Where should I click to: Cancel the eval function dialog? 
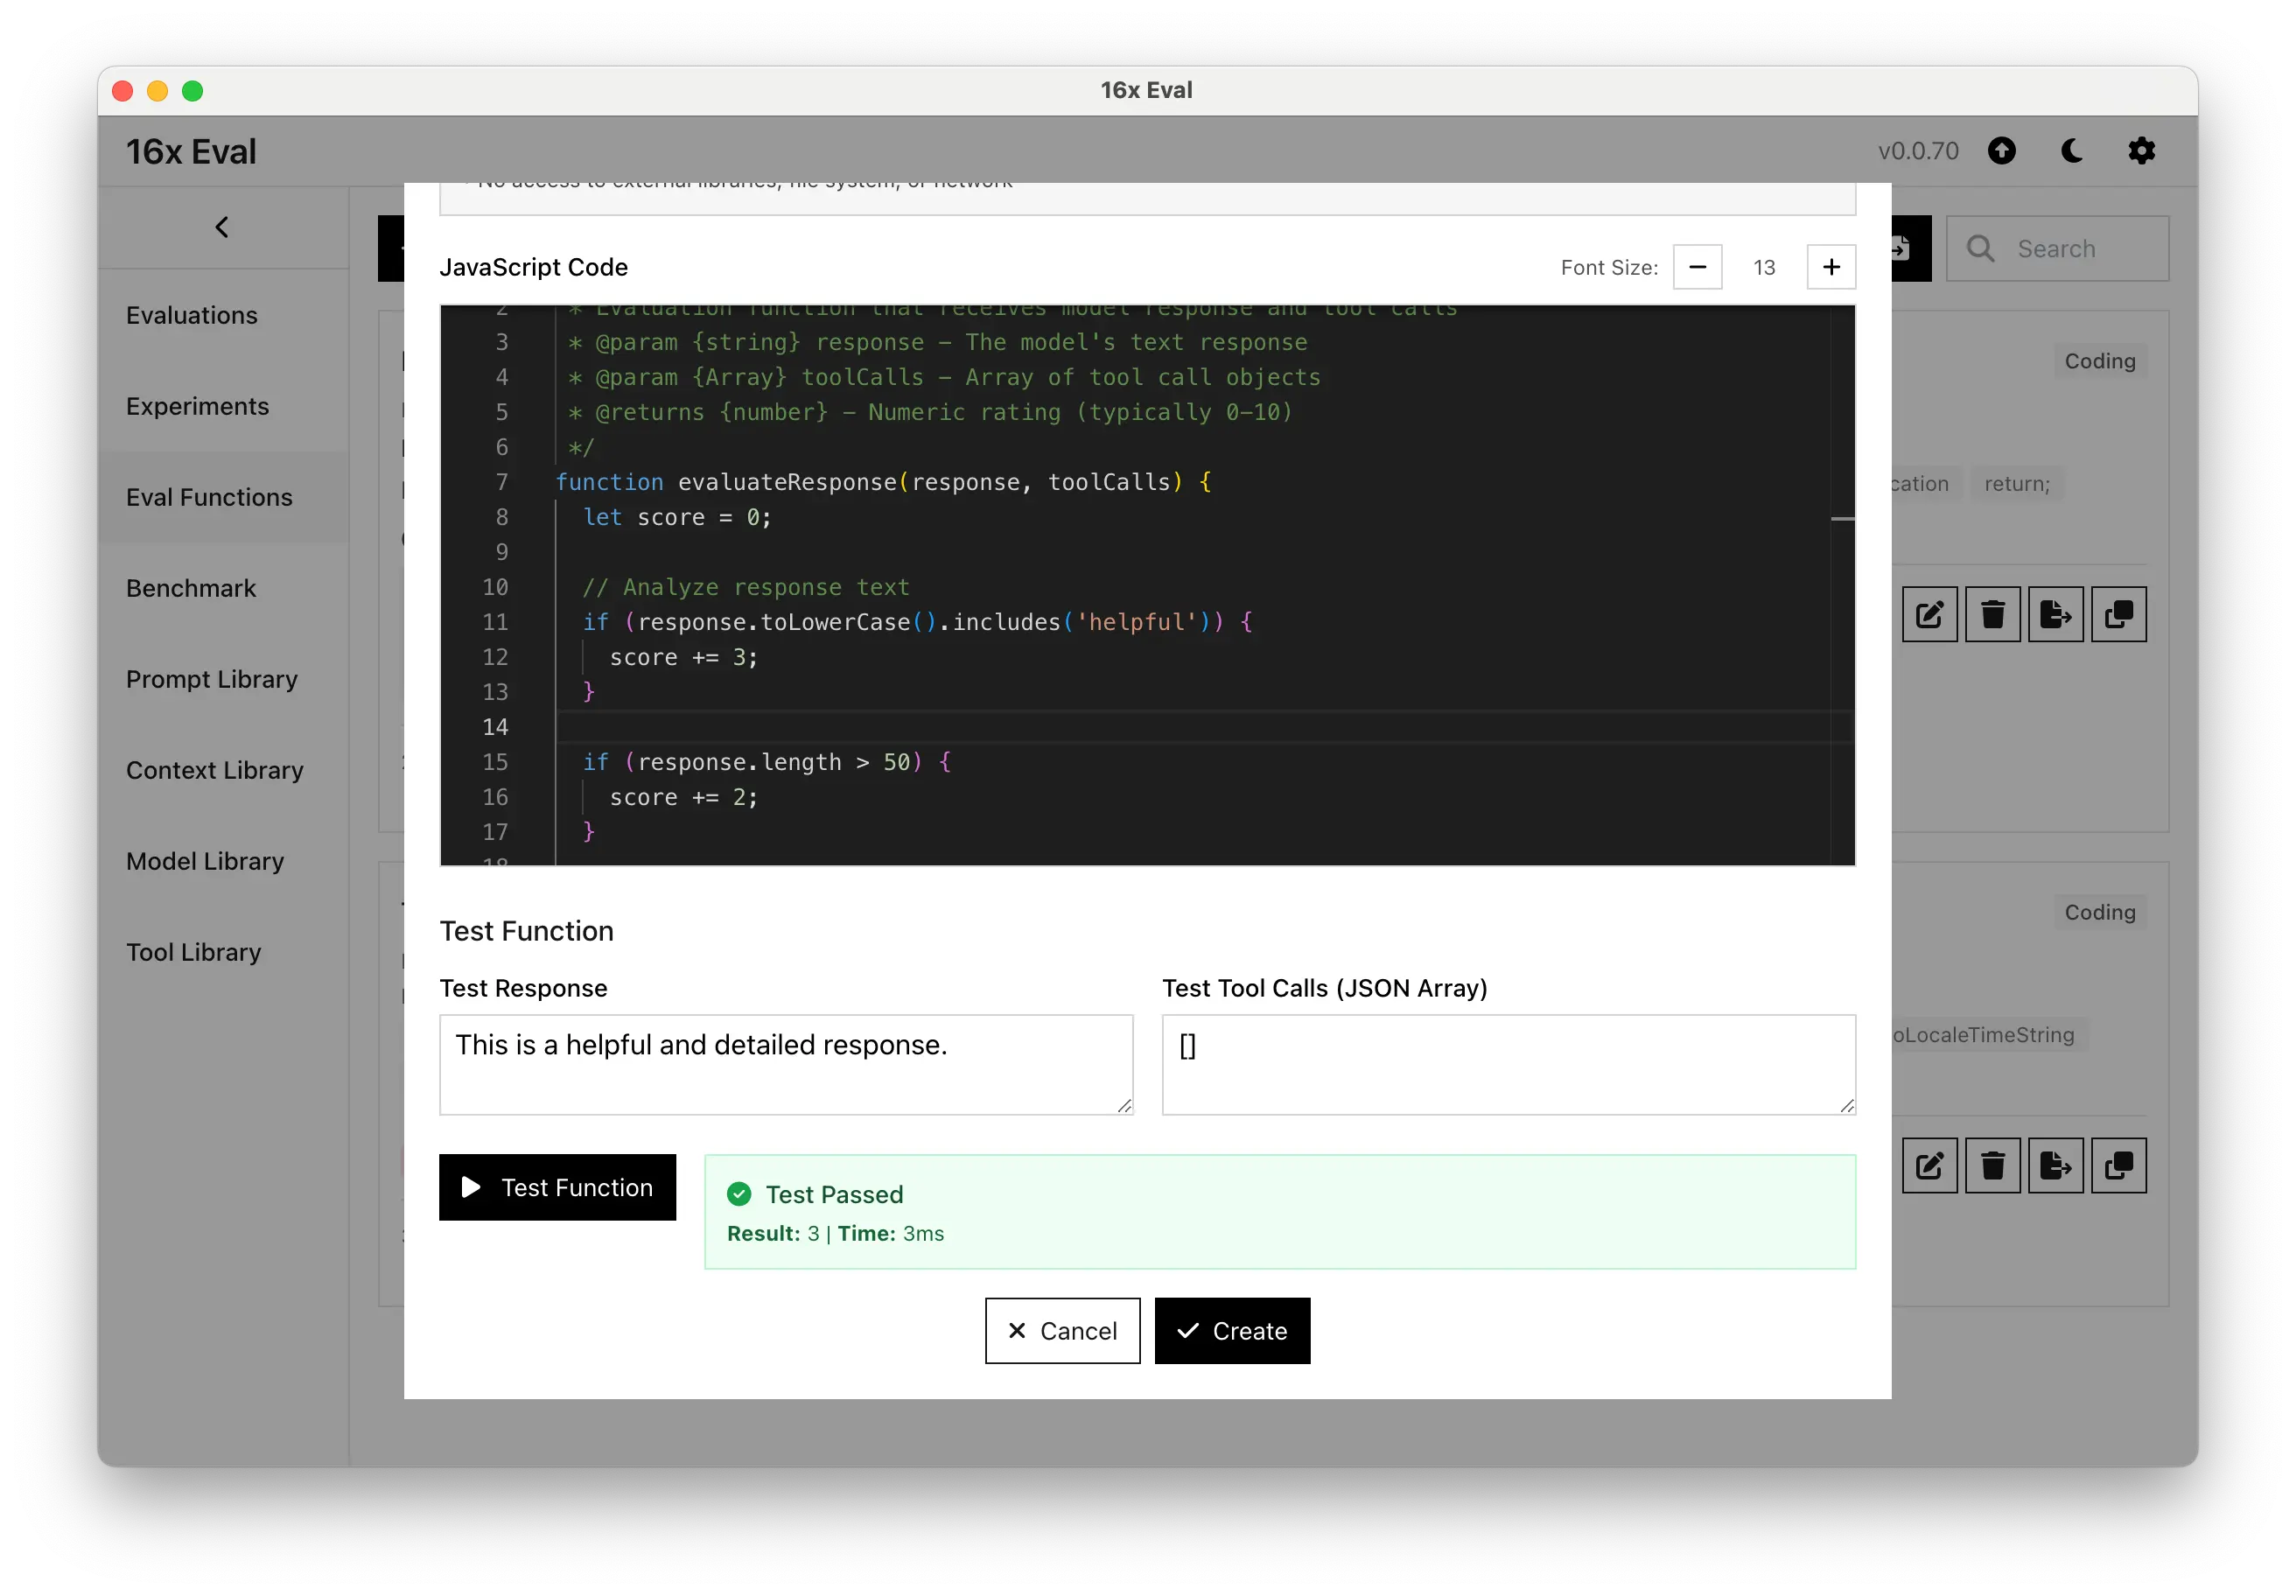pos(1062,1330)
